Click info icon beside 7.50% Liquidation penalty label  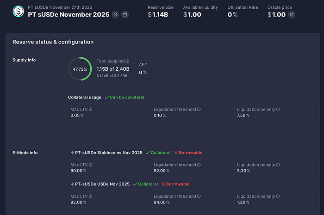[278, 110]
